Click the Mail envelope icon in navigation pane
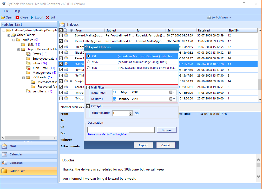Image resolution: width=262 pixels, height=189 pixels. [4, 146]
